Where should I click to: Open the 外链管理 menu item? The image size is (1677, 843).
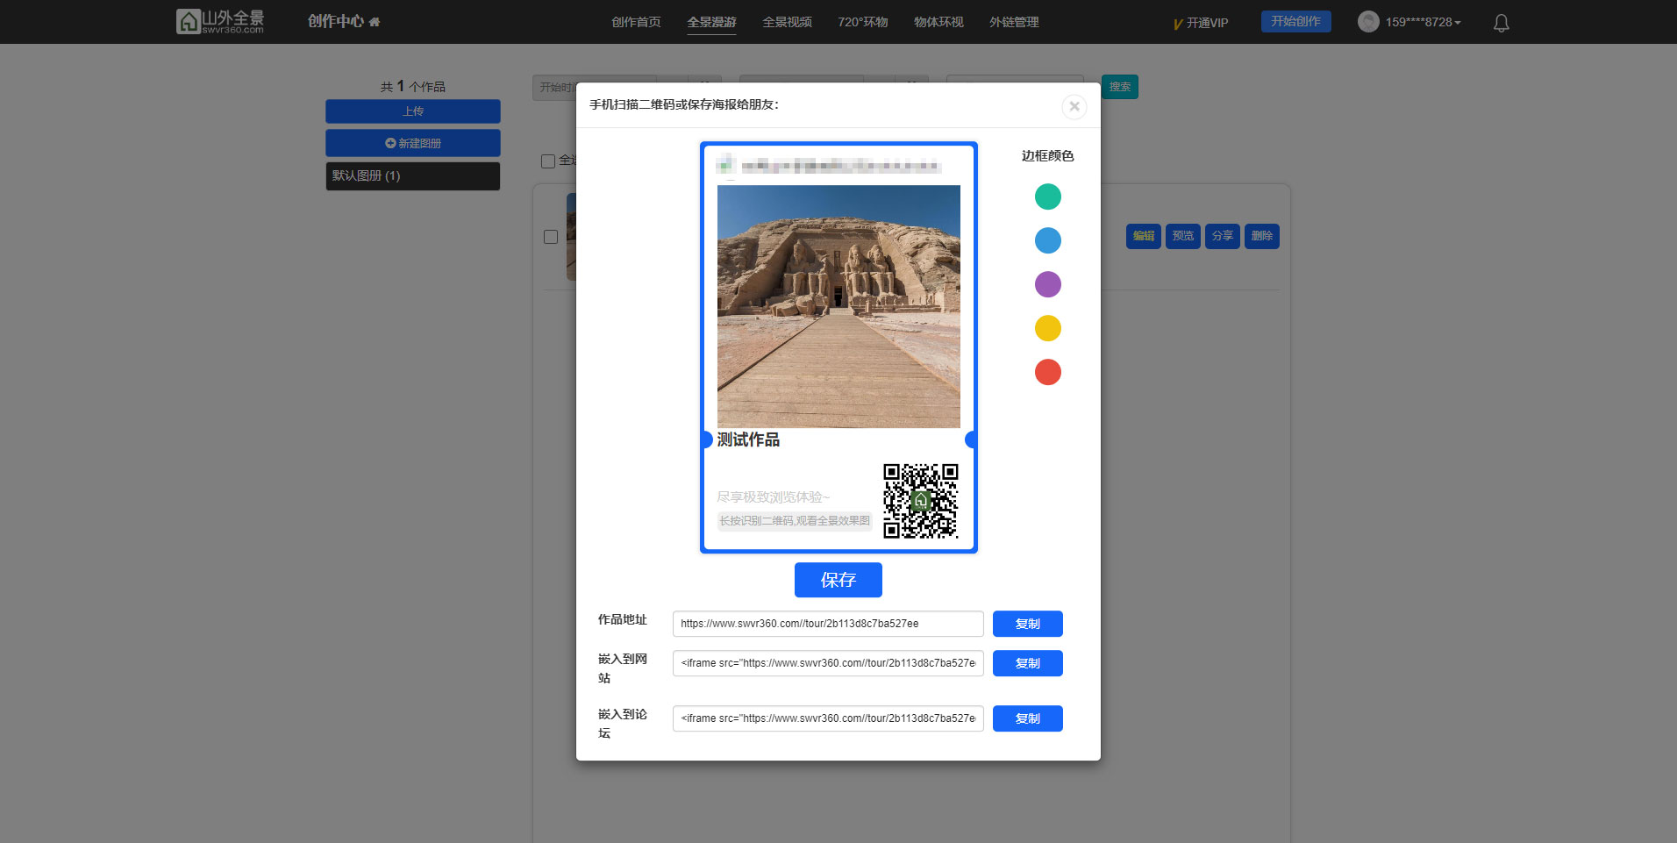[1014, 22]
